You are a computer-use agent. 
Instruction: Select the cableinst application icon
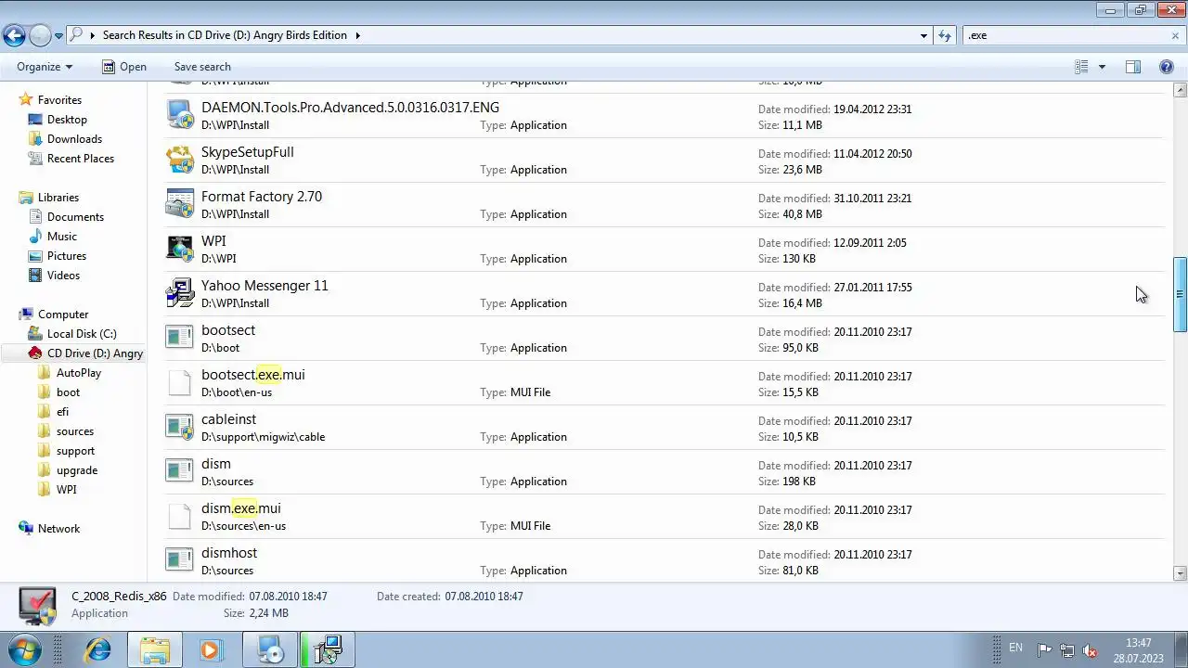pyautogui.click(x=180, y=427)
